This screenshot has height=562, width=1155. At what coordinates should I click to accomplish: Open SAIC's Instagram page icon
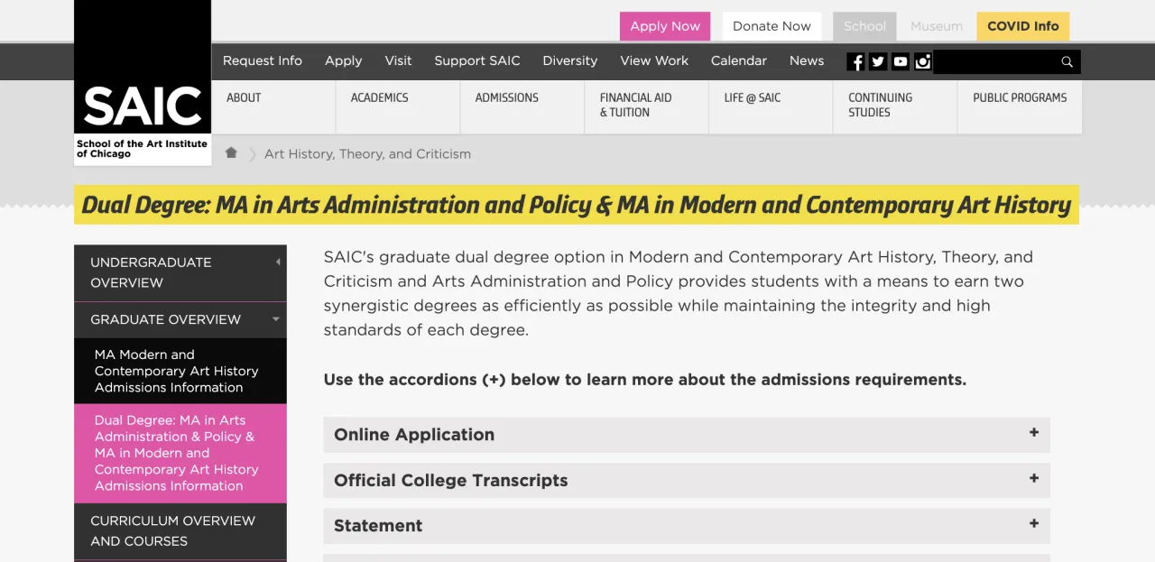pos(922,61)
